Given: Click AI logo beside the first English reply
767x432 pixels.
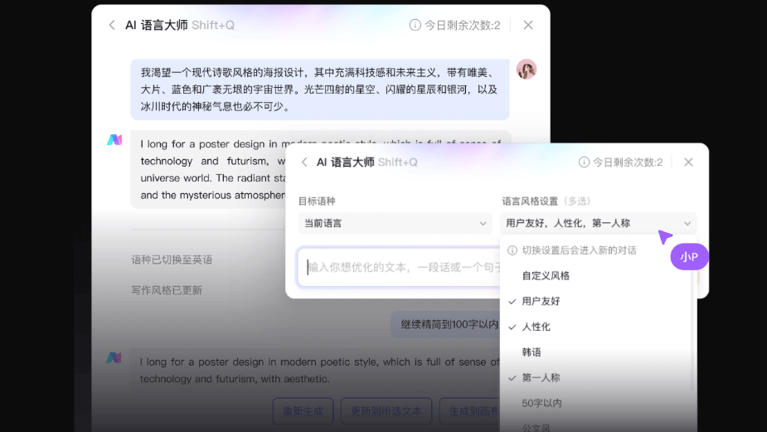Looking at the screenshot, I should tap(114, 140).
